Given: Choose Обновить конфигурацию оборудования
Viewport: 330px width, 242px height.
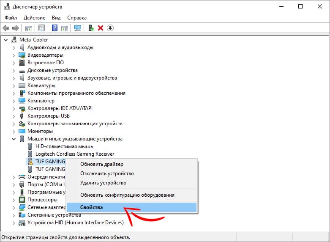Looking at the screenshot, I should [x=132, y=195].
